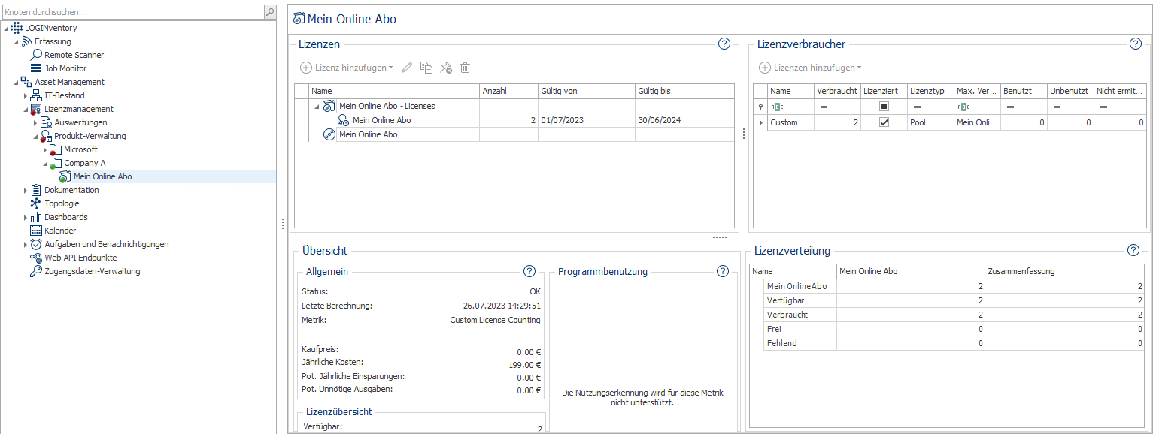The height and width of the screenshot is (434, 1153).
Task: Click the trash delete icon in Lizenzen toolbar
Action: tap(466, 68)
